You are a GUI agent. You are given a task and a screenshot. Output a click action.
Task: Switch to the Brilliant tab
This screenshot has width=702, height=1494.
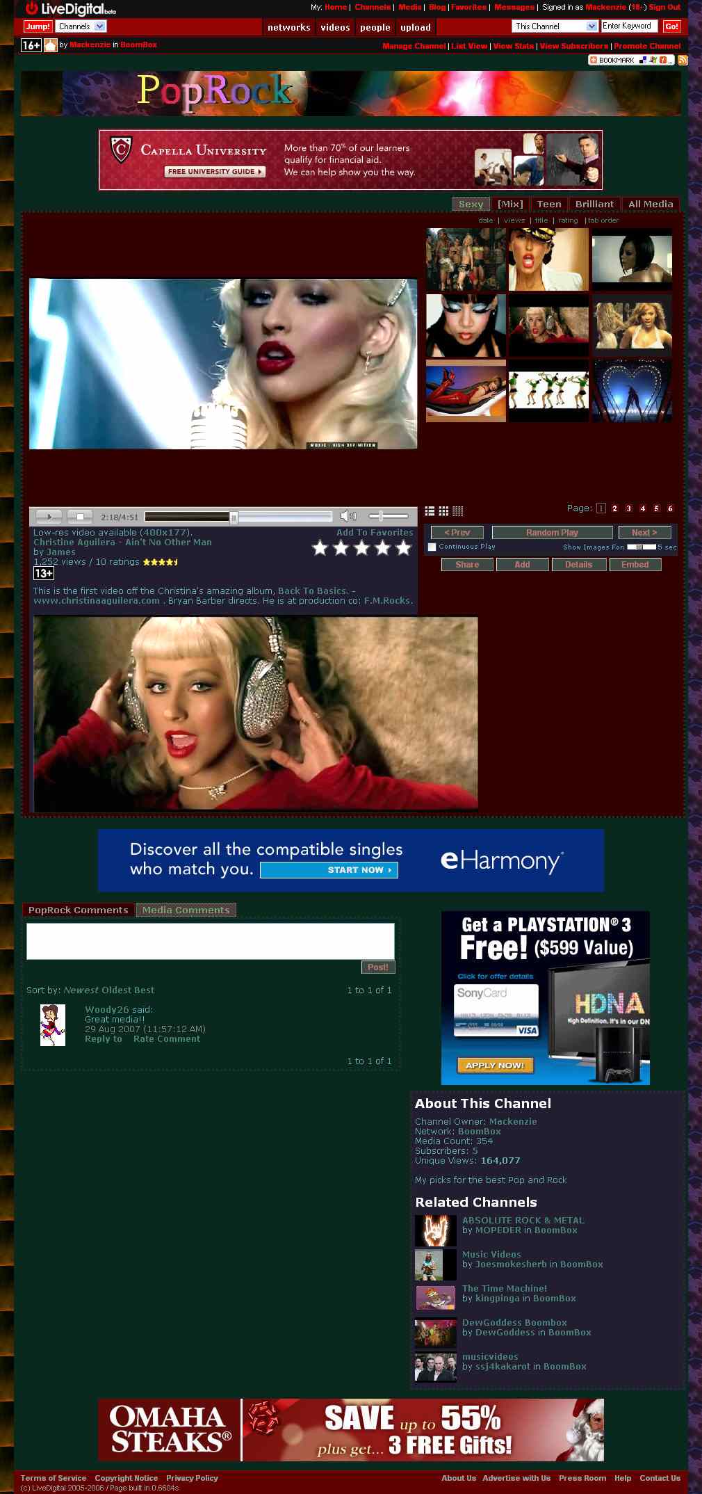coord(594,204)
